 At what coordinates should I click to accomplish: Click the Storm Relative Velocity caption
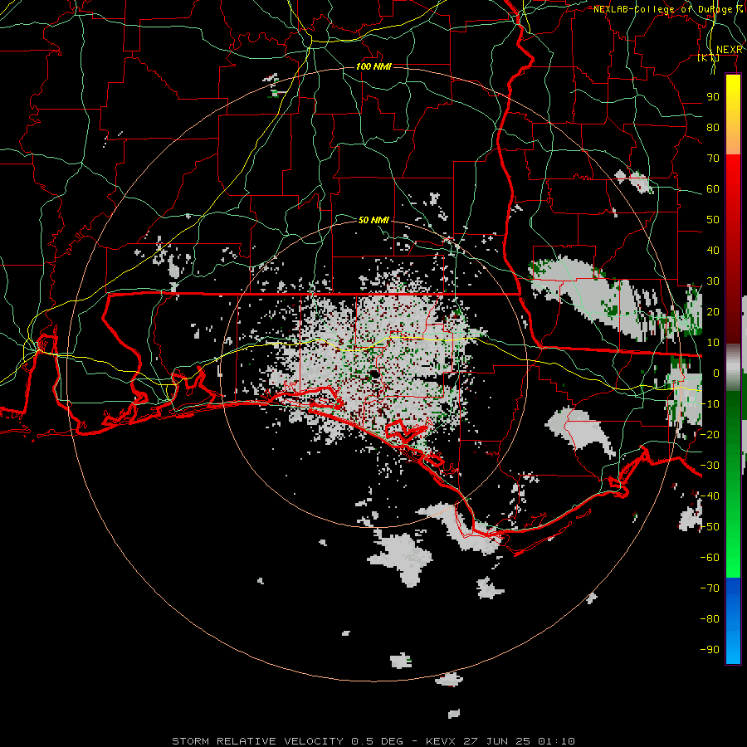373,741
